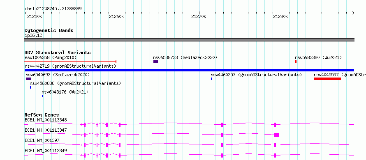
Task: Open the ECE1|NM_001397 transcript label
Action: point(42,140)
